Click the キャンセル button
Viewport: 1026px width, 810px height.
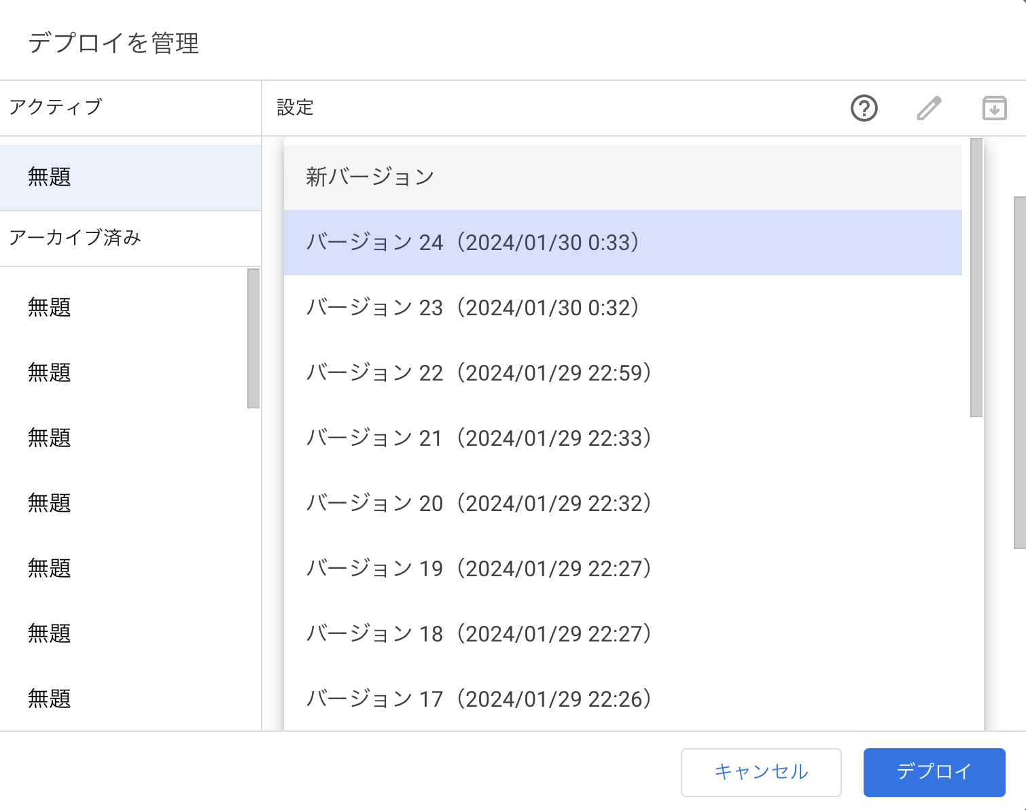(761, 773)
